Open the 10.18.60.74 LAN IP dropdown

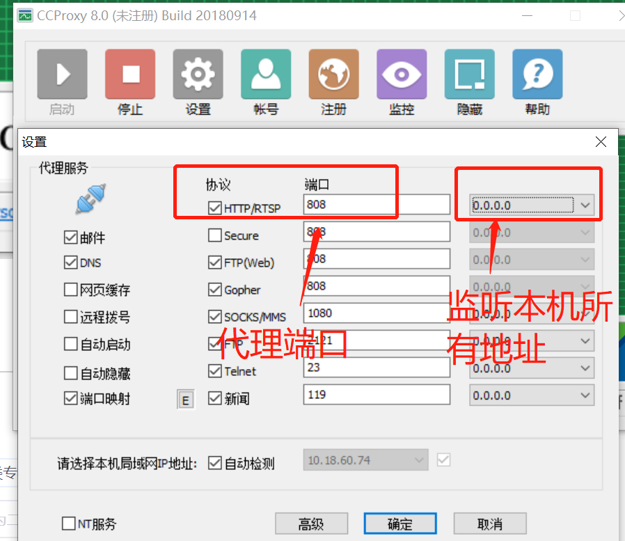(x=365, y=460)
